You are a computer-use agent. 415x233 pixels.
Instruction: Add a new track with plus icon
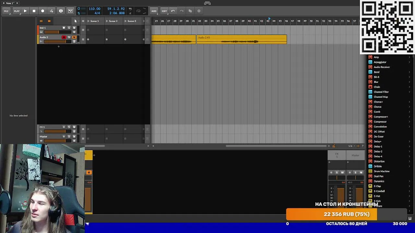point(59,47)
